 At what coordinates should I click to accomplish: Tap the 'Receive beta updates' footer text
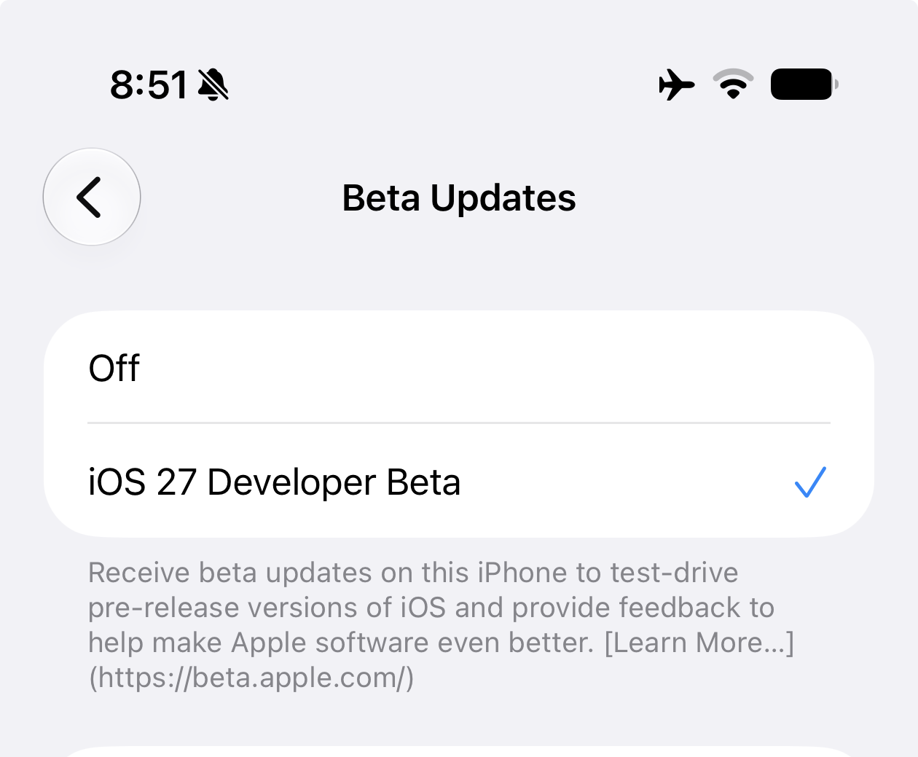click(442, 625)
